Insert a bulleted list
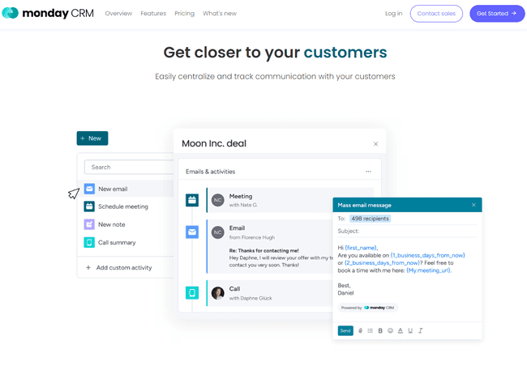This screenshot has height=370, width=527. tap(370, 330)
